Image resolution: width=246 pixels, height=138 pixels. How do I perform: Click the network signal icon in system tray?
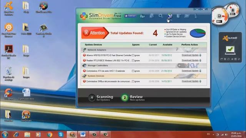(x=222, y=135)
